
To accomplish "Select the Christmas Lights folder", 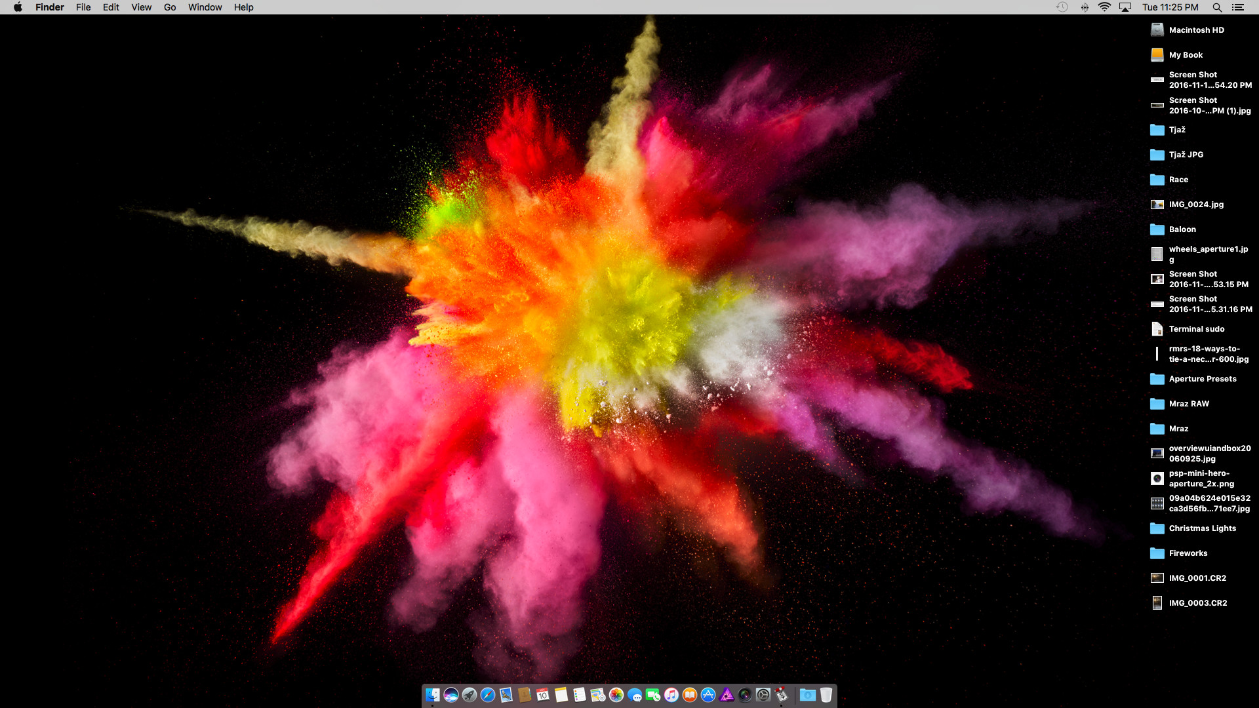I will pos(1157,528).
